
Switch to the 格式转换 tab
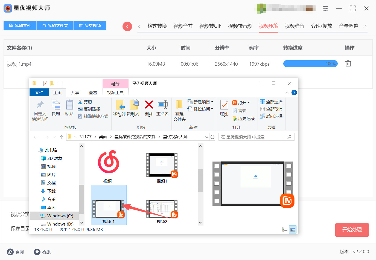click(x=157, y=26)
